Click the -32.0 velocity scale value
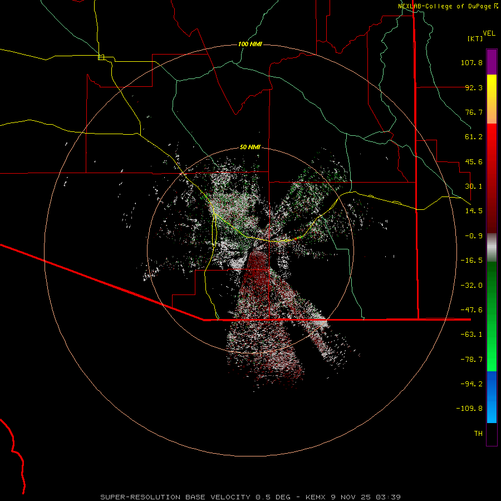 pyautogui.click(x=471, y=286)
